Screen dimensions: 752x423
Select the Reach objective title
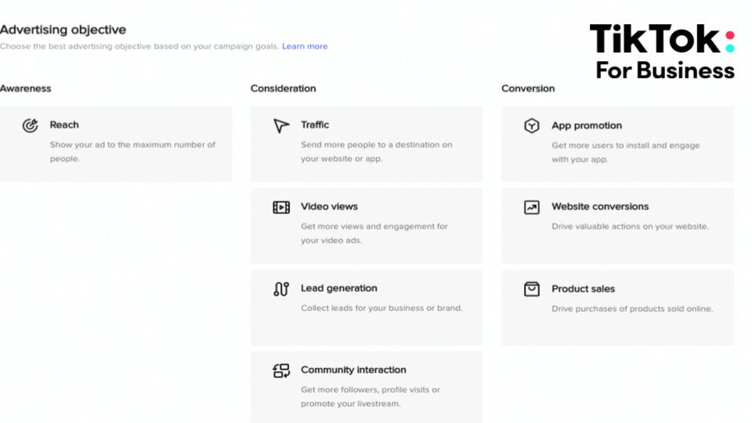point(64,125)
